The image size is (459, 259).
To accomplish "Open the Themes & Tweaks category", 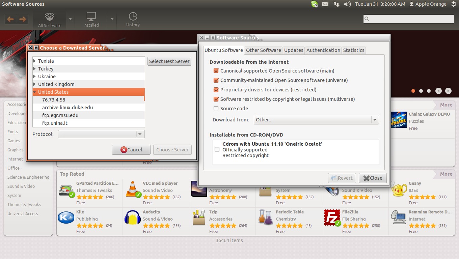I will point(24,205).
